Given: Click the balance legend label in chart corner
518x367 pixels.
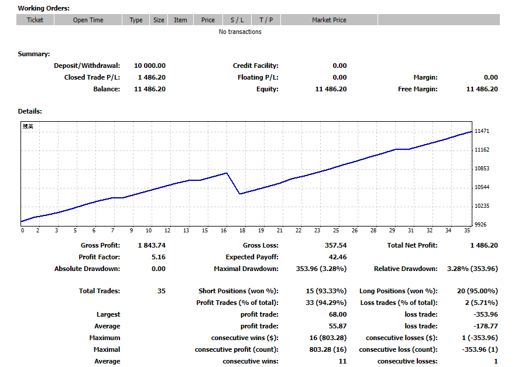Looking at the screenshot, I should [28, 126].
